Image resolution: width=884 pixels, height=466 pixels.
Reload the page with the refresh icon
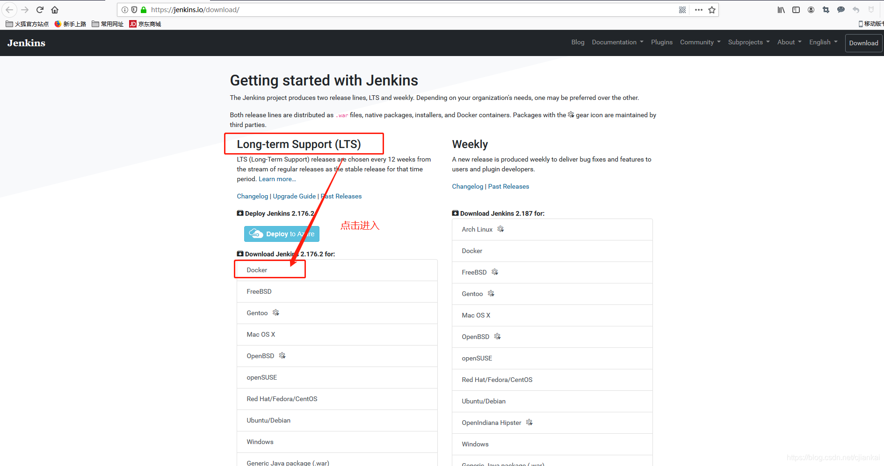click(x=40, y=10)
